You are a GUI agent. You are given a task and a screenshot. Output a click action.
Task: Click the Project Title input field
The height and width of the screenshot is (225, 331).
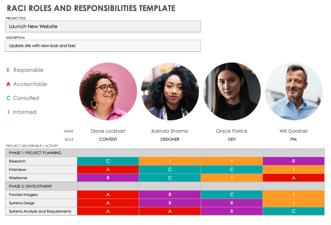[103, 26]
